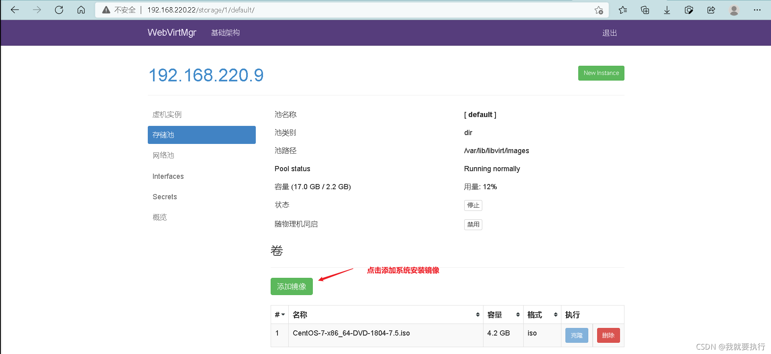Select 网络池 in the sidebar
Viewport: 771px width, 354px height.
pyautogui.click(x=202, y=156)
